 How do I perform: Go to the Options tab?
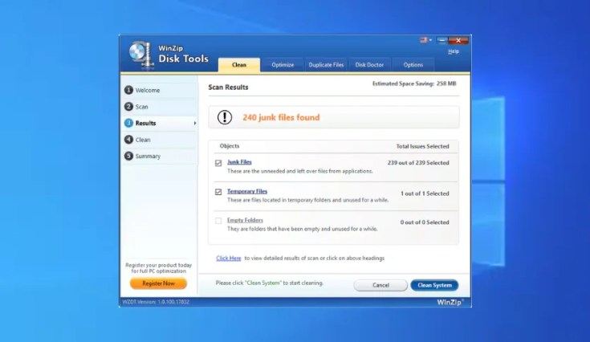pyautogui.click(x=413, y=65)
